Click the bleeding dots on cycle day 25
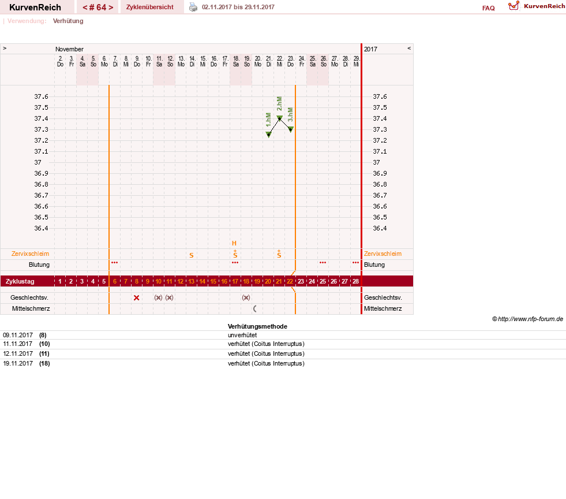This screenshot has width=566, height=499. tap(323, 262)
